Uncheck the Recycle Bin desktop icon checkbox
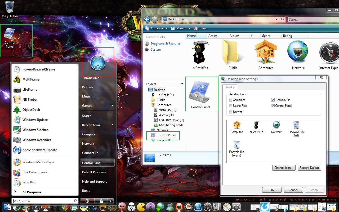This screenshot has width=339, height=212. coord(273,100)
